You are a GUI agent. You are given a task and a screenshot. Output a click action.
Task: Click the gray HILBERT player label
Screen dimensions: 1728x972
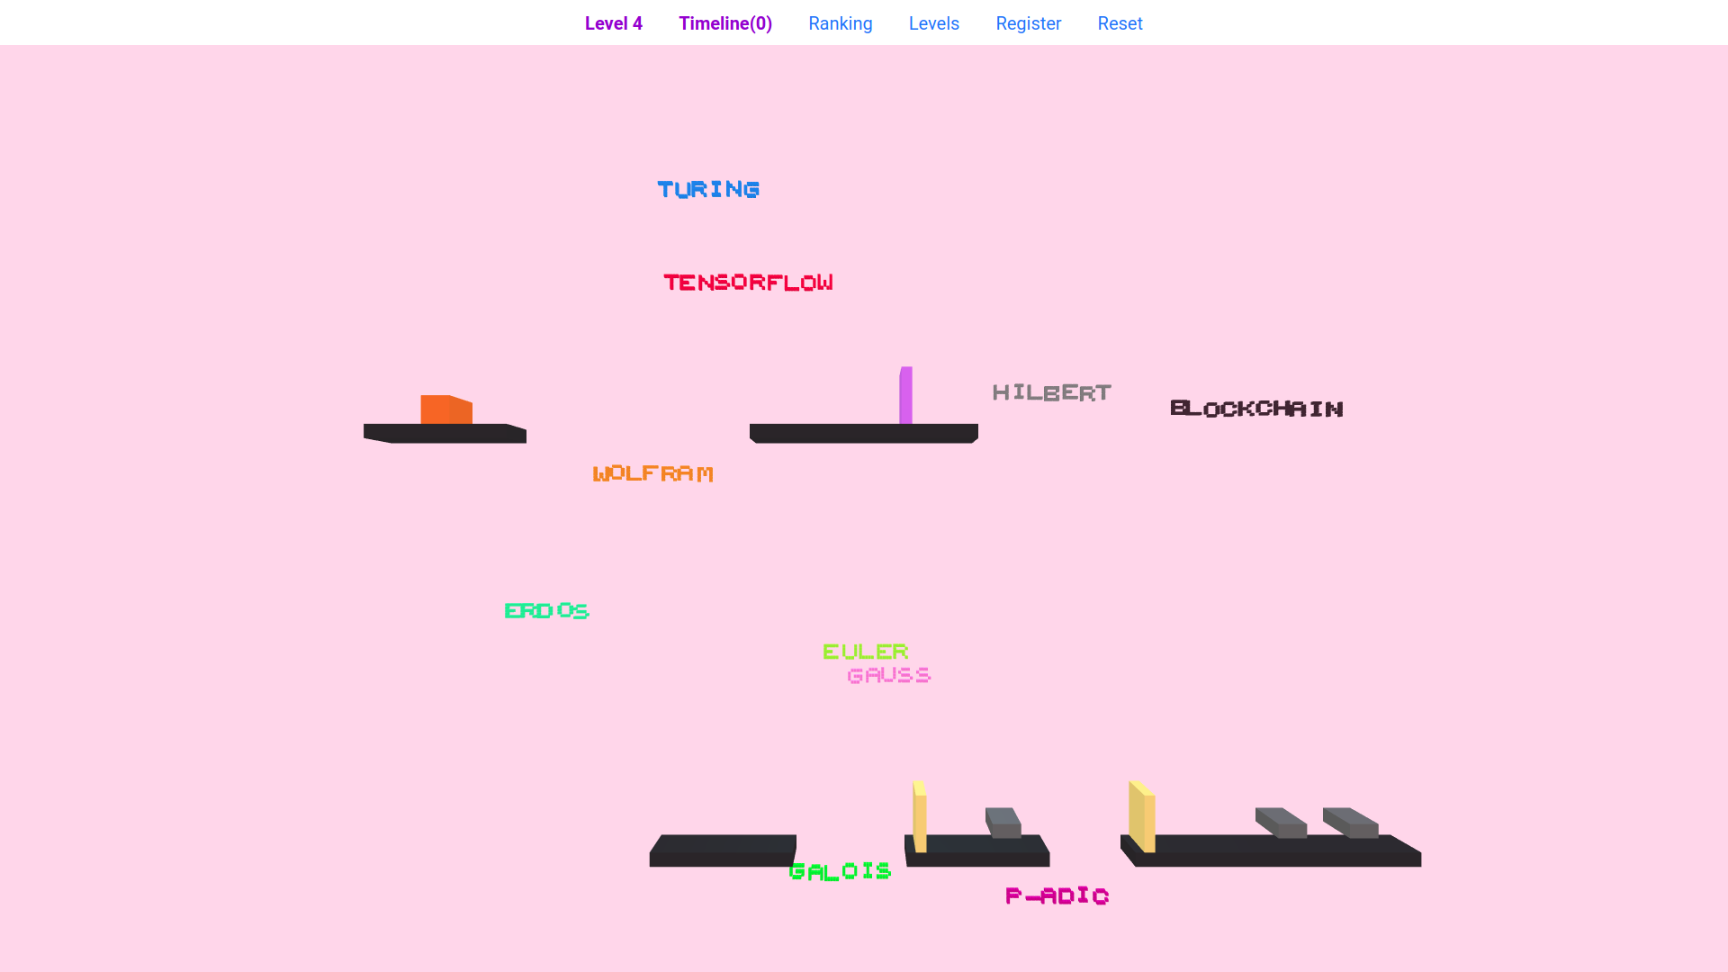pos(1051,392)
